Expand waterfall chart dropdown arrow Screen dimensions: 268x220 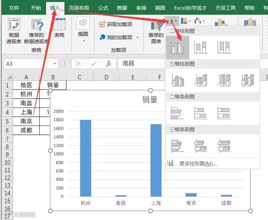(x=204, y=21)
